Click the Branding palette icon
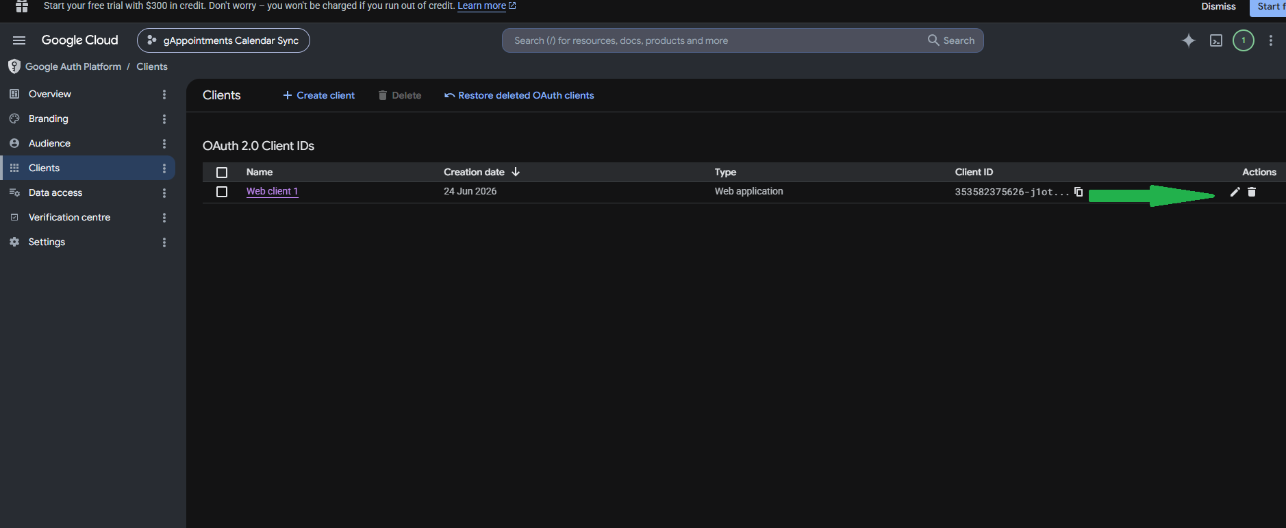Screen dimensions: 1286x528 14,118
